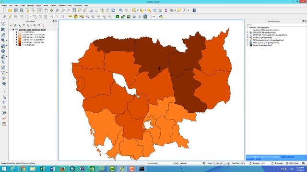Open the Vector menu

pyautogui.click(x=46, y=6)
